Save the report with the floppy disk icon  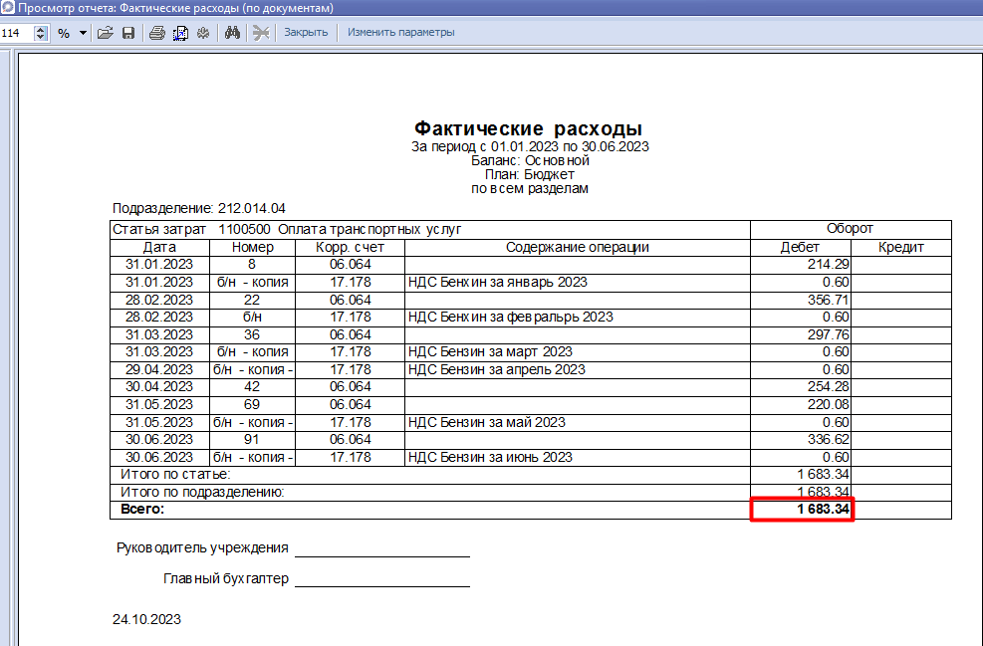[x=127, y=33]
